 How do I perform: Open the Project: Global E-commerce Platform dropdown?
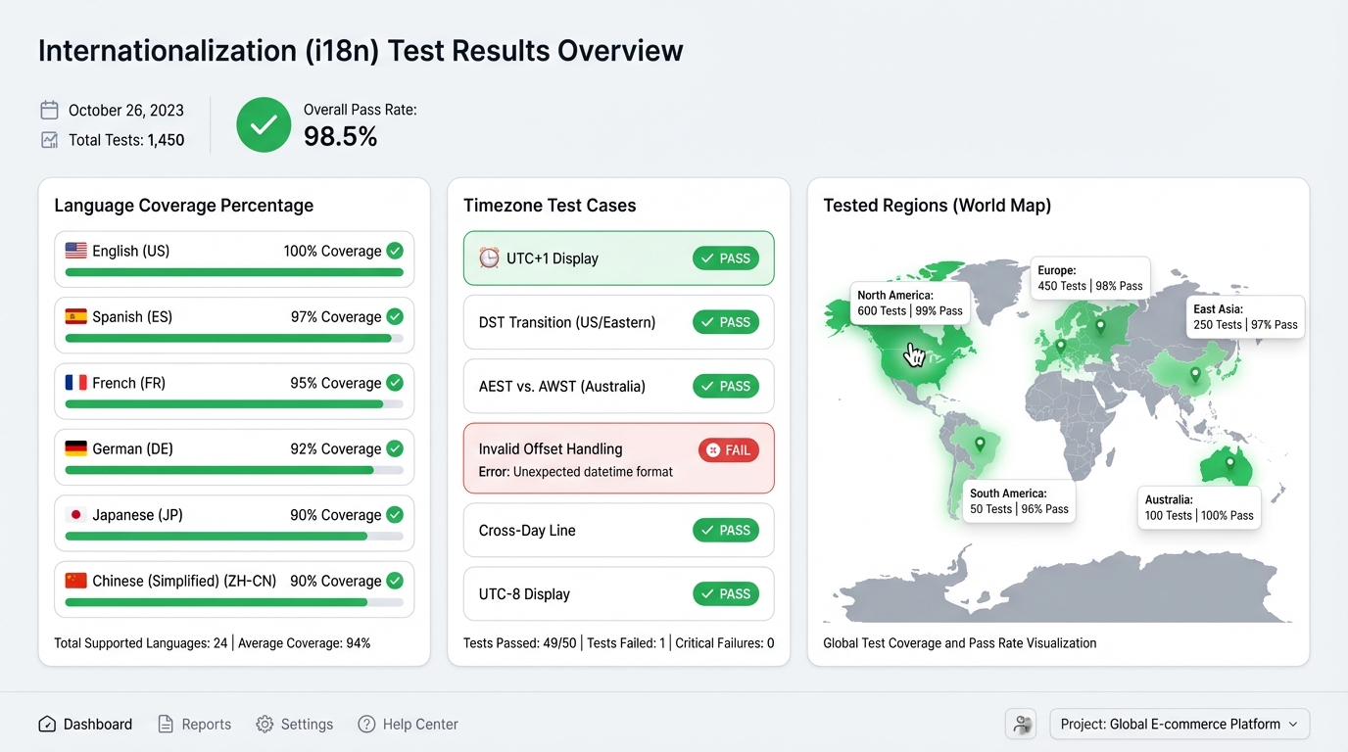(1179, 724)
